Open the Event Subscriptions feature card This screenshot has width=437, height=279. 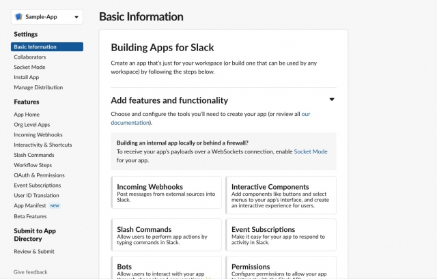[x=281, y=235]
